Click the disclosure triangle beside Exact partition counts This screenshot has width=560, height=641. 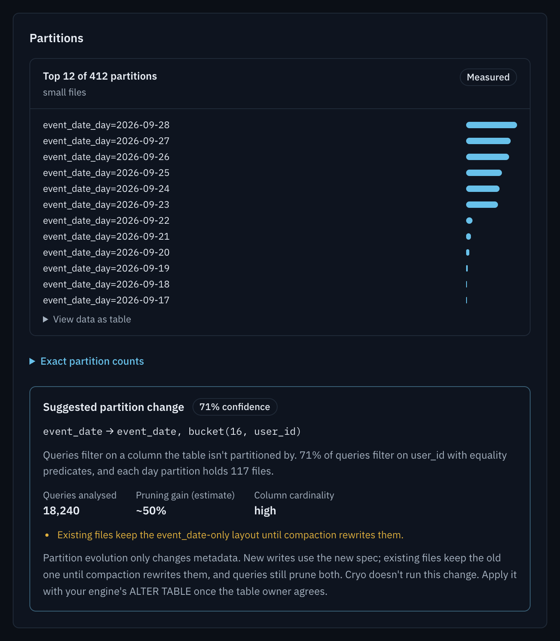click(x=32, y=361)
